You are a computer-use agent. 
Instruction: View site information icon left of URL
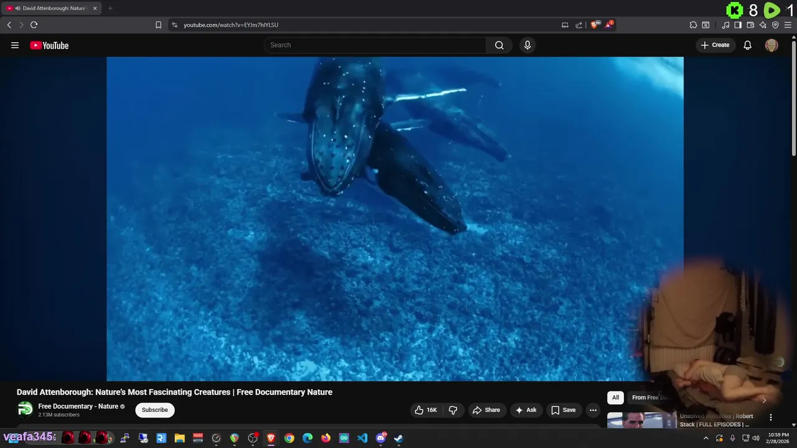174,25
